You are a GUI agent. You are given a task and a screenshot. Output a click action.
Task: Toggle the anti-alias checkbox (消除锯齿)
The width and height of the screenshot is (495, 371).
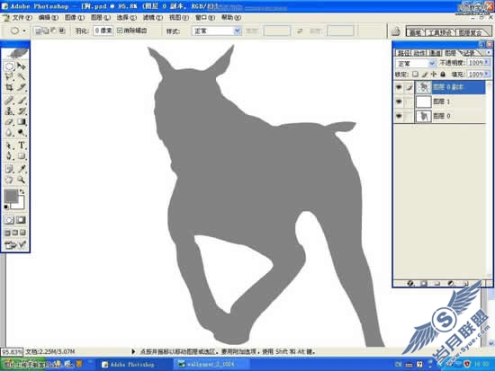pyautogui.click(x=120, y=31)
